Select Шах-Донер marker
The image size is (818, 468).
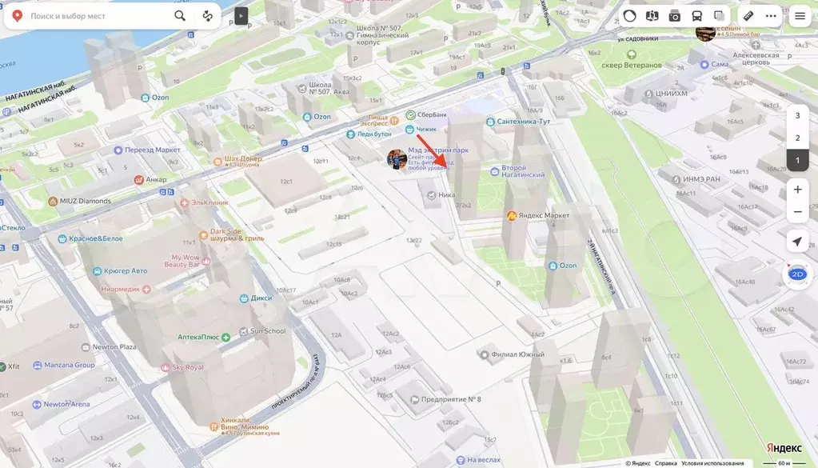(x=218, y=162)
